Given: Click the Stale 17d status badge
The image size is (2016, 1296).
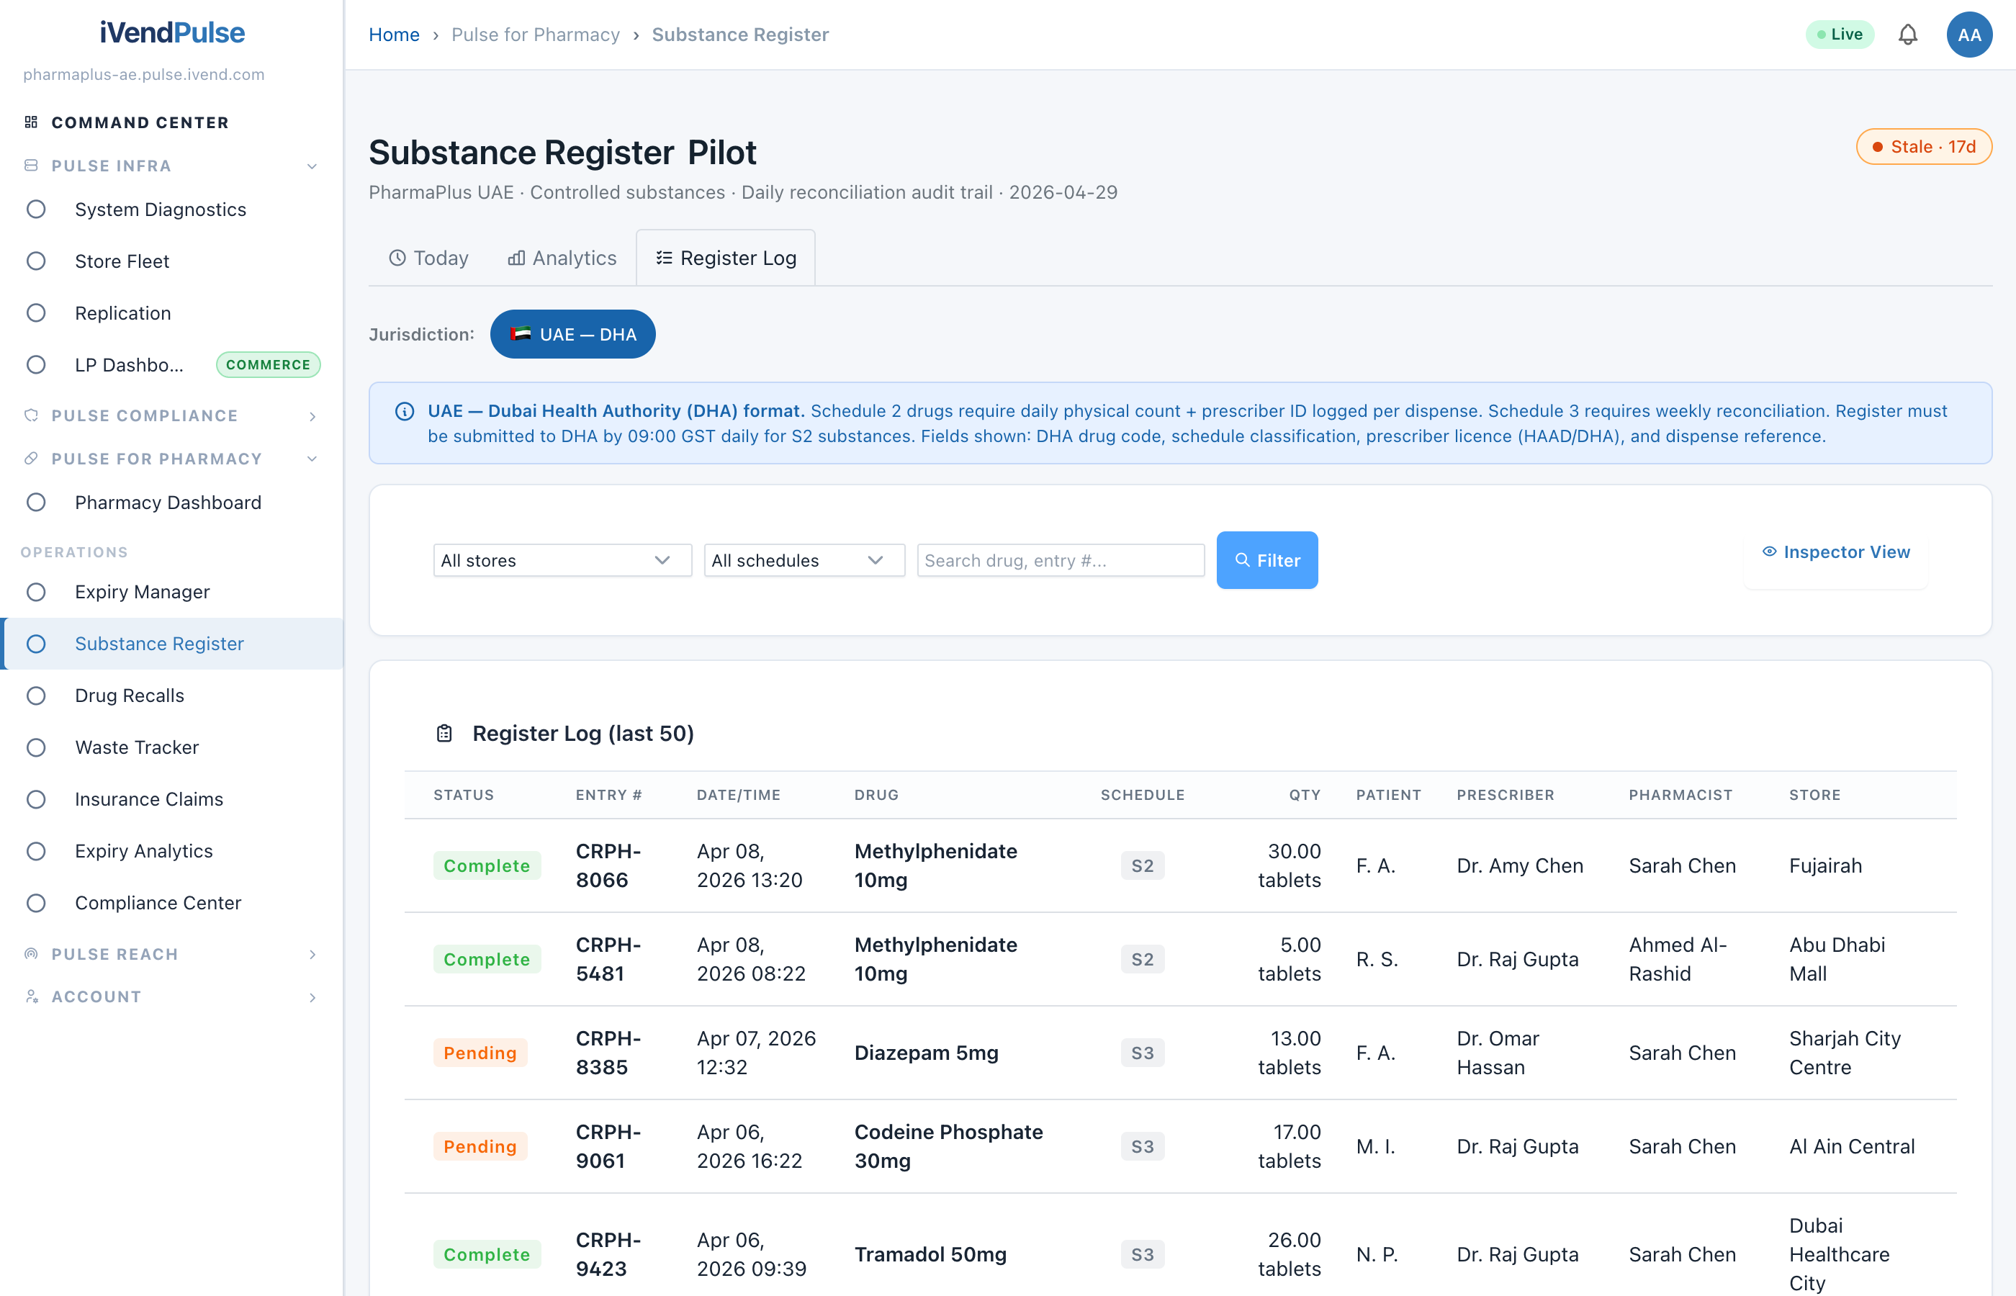Looking at the screenshot, I should [1923, 146].
